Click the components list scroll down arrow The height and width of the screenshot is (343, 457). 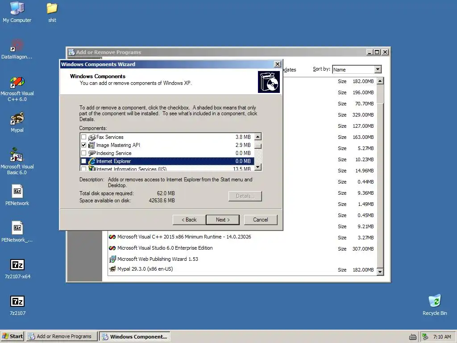click(x=258, y=167)
